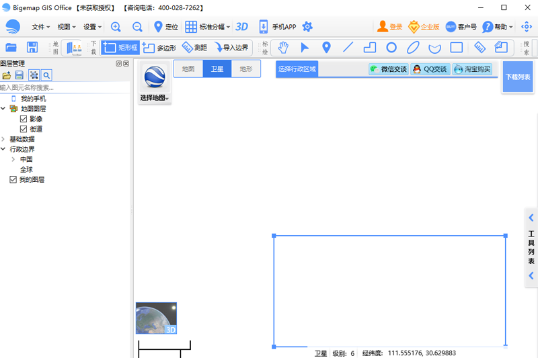The image size is (538, 358).
Task: Switch to 3D view mode
Action: click(x=242, y=27)
